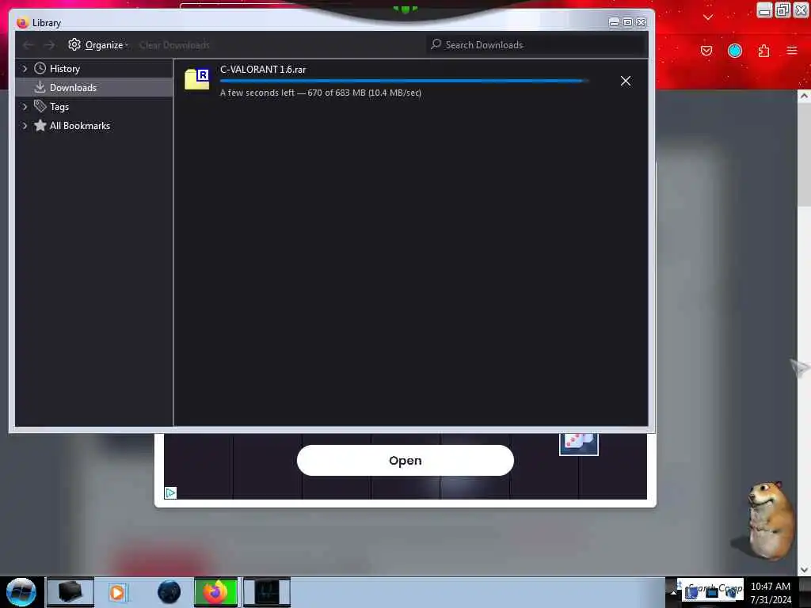Click the download progress bar
This screenshot has width=811, height=608.
404,82
